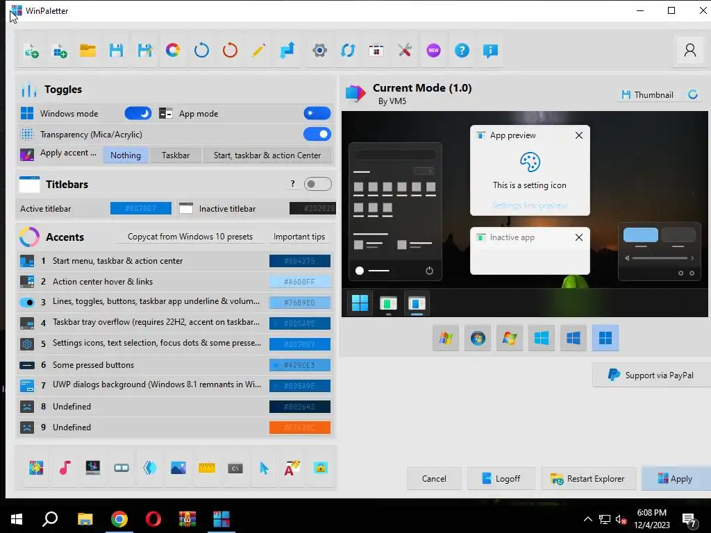Pick the orange swatch for accent 9
Image resolution: width=711 pixels, height=533 pixels.
tap(300, 428)
